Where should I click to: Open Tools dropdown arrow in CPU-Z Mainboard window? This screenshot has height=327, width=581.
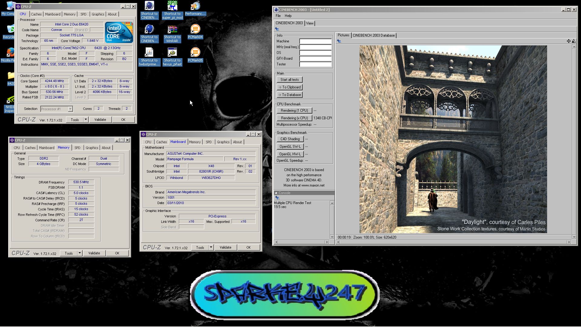[211, 247]
